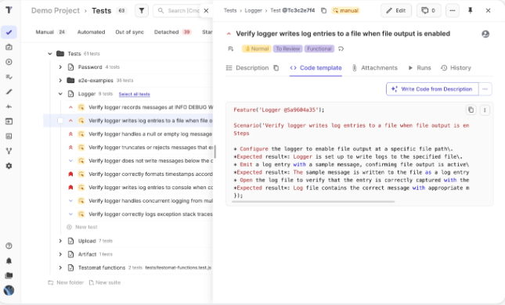Open the branch icon in sidebar
The height and width of the screenshot is (305, 505).
[x=9, y=151]
